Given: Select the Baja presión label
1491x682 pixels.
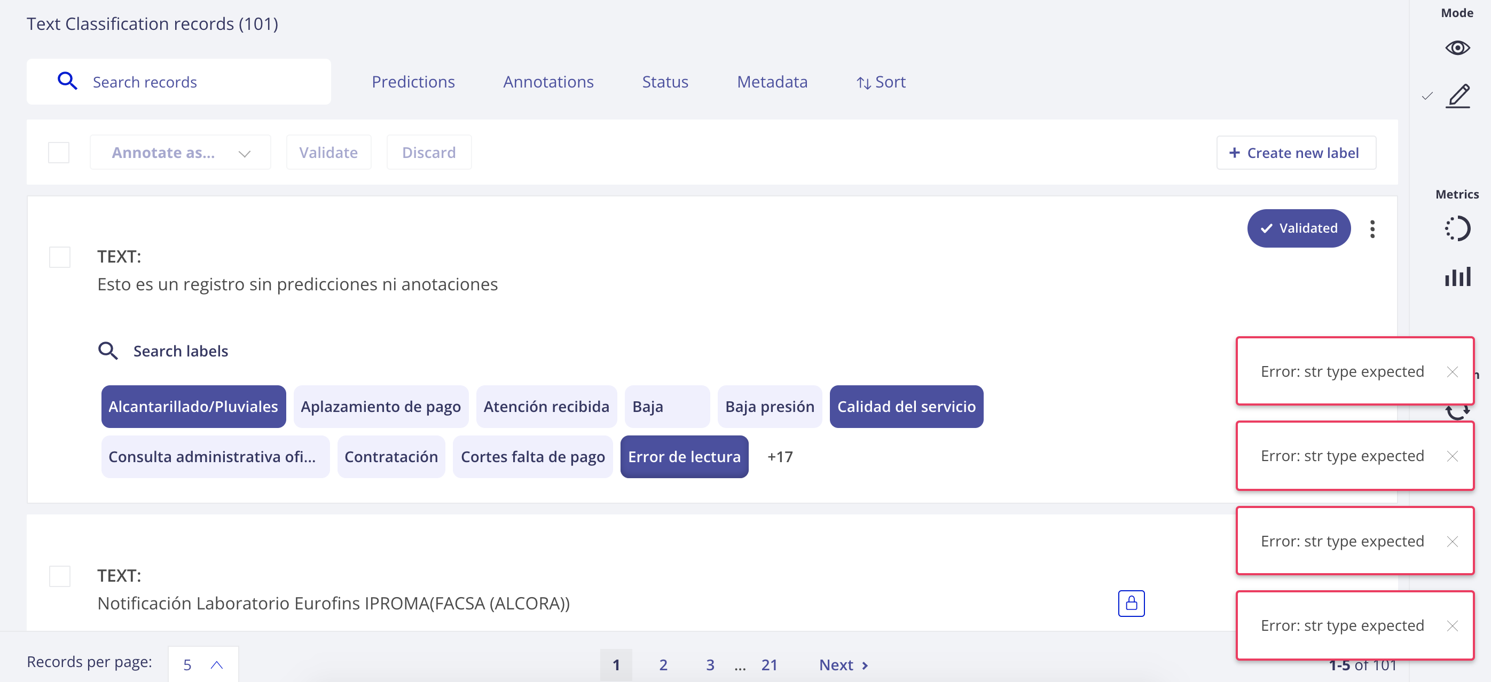Looking at the screenshot, I should 769,407.
